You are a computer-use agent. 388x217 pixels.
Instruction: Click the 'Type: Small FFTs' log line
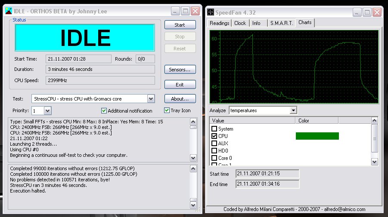[x=87, y=122]
